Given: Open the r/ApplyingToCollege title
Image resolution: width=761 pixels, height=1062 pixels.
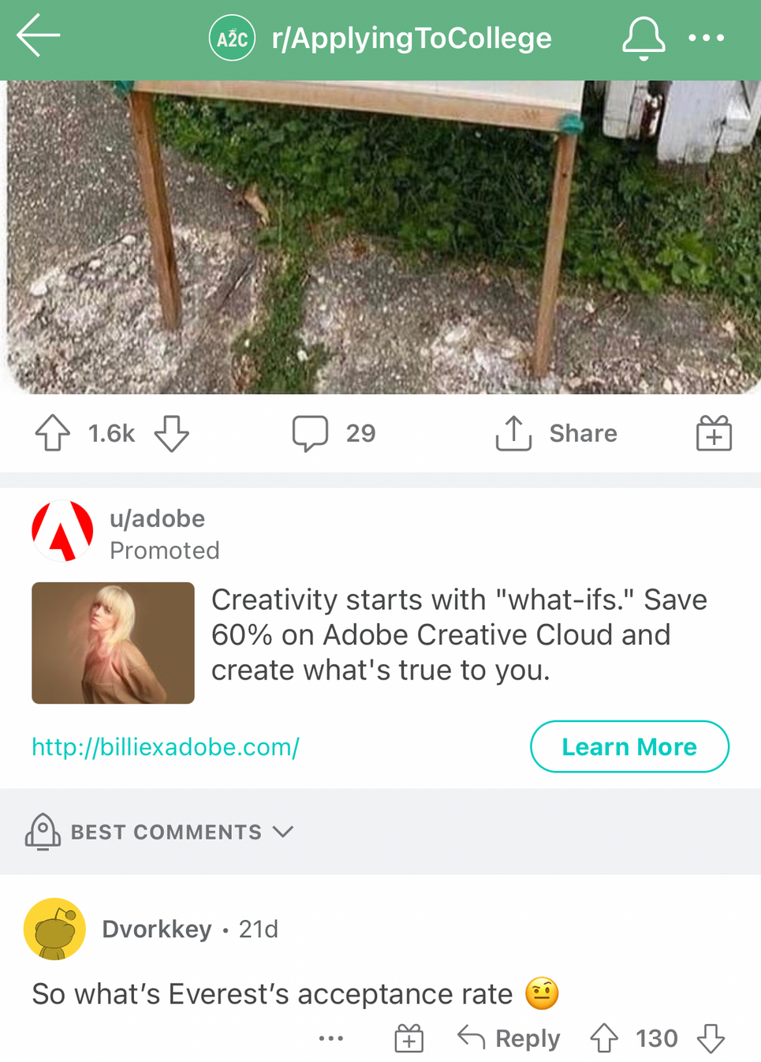Looking at the screenshot, I should (x=411, y=38).
